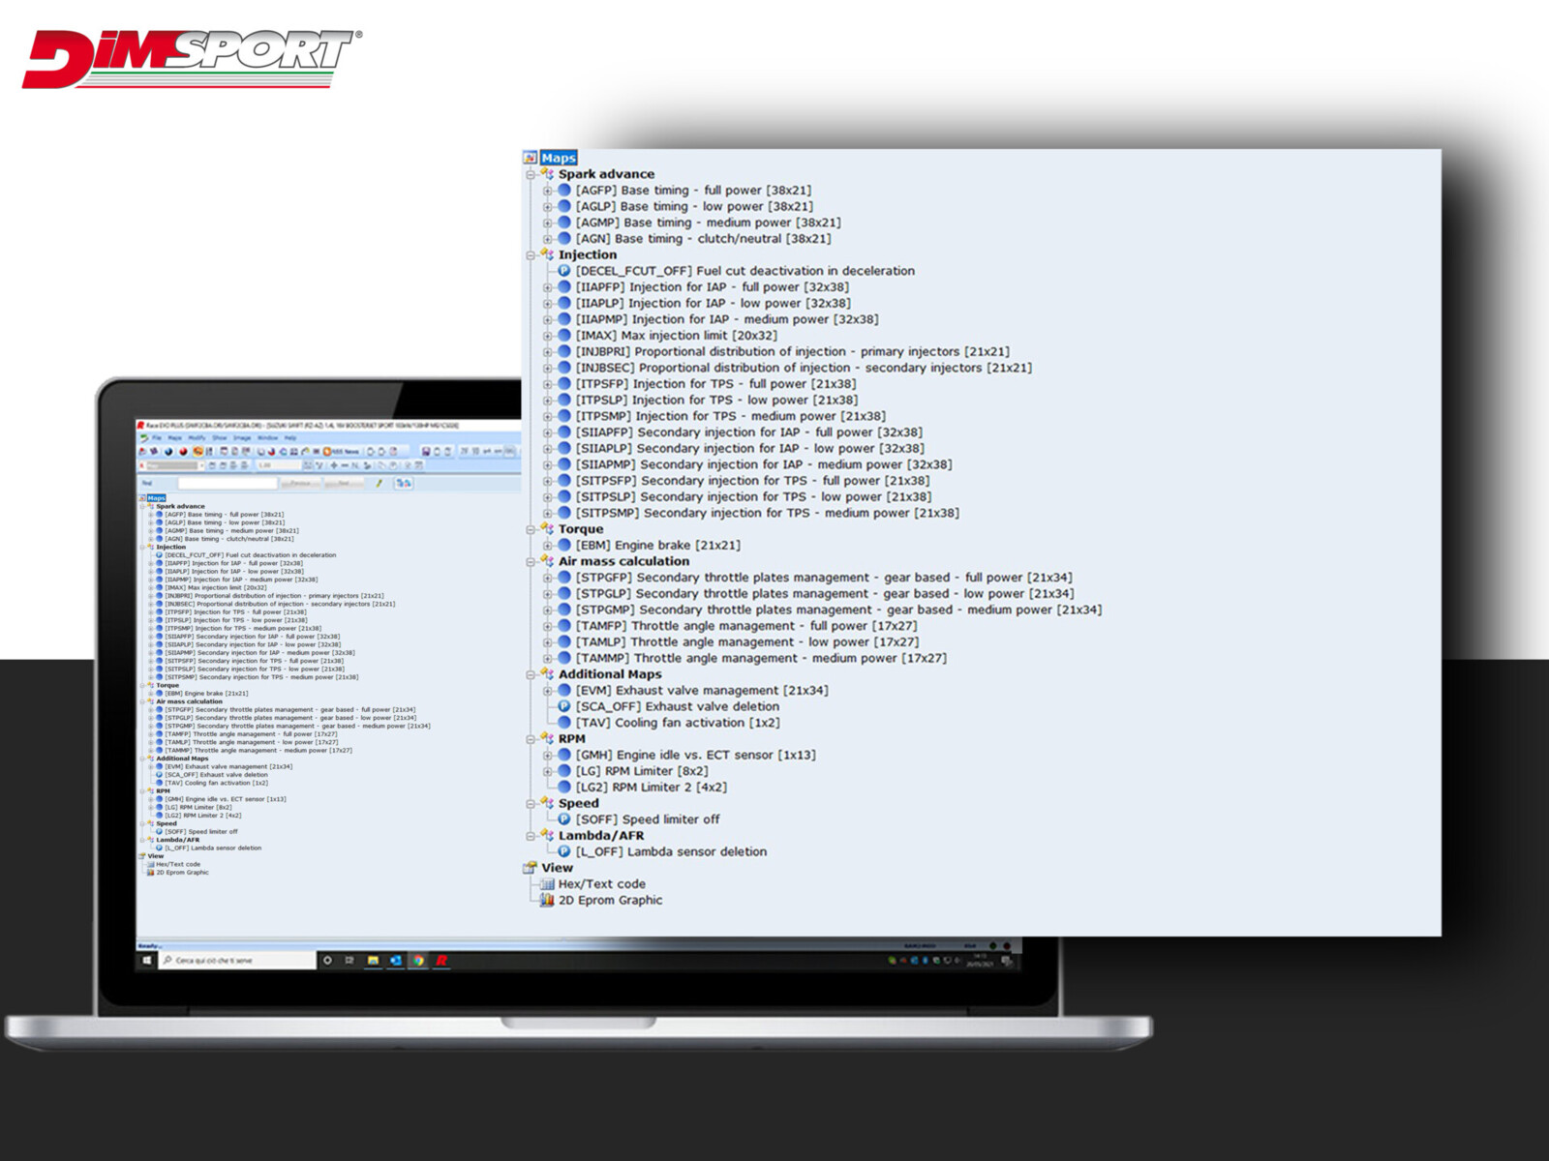Click the blue circle icon beside AGFP Base timing
Screen dimensions: 1549x1161
[x=564, y=191]
